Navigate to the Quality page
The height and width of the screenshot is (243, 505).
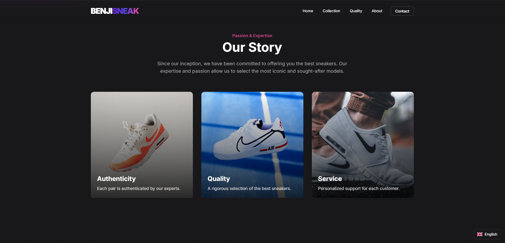point(356,11)
